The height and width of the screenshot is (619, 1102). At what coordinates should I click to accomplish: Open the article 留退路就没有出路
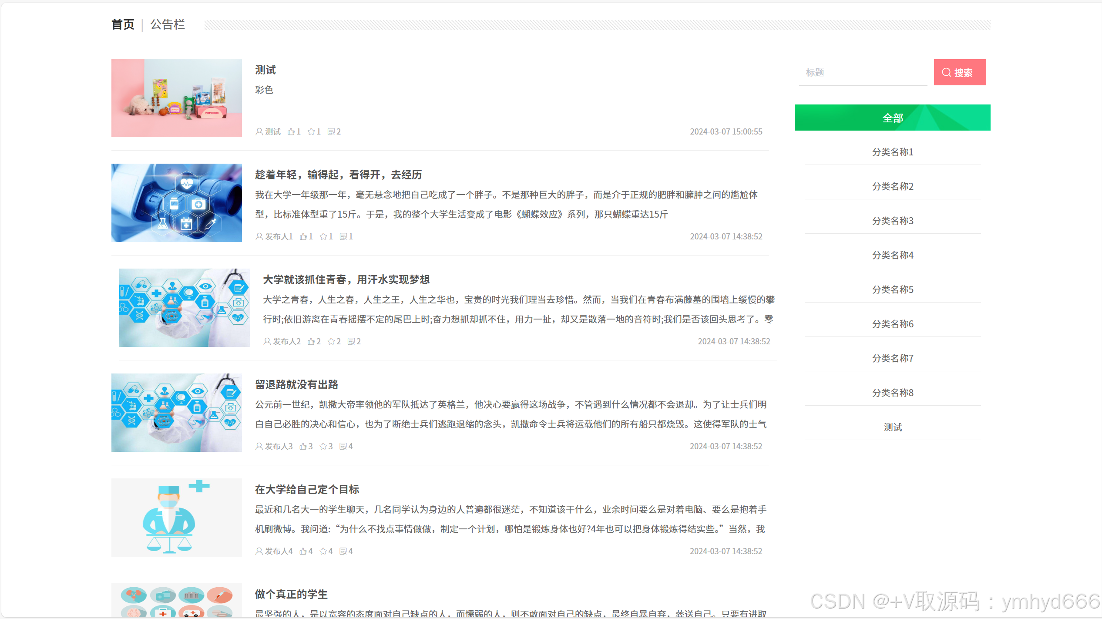296,384
